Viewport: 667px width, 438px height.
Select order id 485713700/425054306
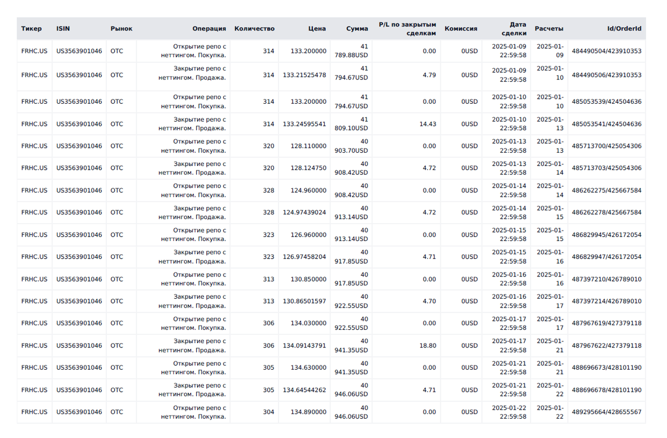click(x=606, y=146)
